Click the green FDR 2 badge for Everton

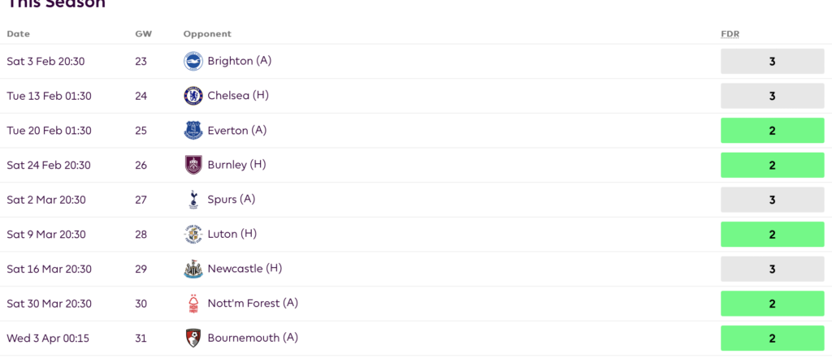click(772, 131)
